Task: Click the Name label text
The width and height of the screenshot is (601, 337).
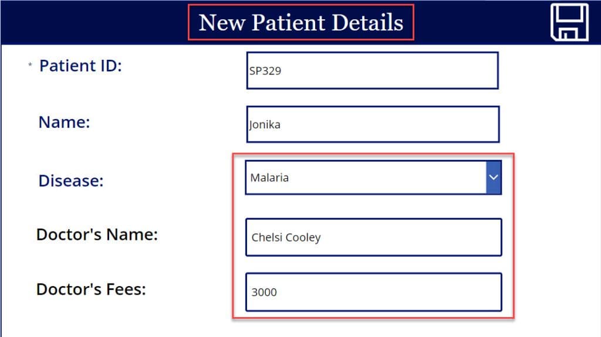Action: click(x=64, y=122)
